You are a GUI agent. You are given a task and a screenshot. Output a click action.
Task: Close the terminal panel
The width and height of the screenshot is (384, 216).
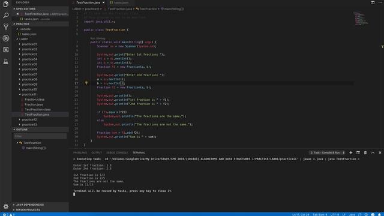pyautogui.click(x=380, y=152)
